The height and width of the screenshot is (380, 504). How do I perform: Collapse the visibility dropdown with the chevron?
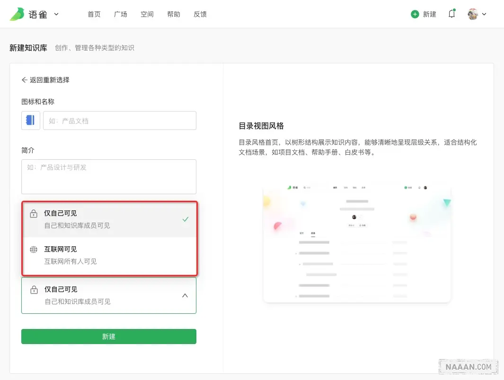pyautogui.click(x=185, y=295)
